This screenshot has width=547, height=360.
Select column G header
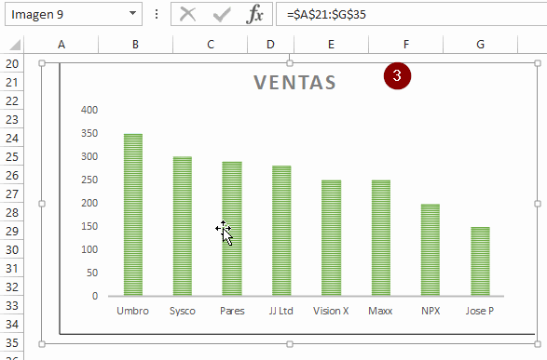click(480, 45)
